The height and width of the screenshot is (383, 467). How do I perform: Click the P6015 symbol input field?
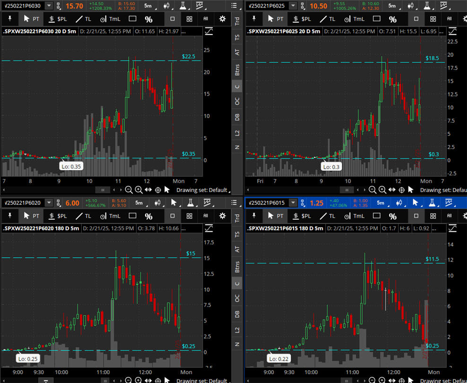267,203
